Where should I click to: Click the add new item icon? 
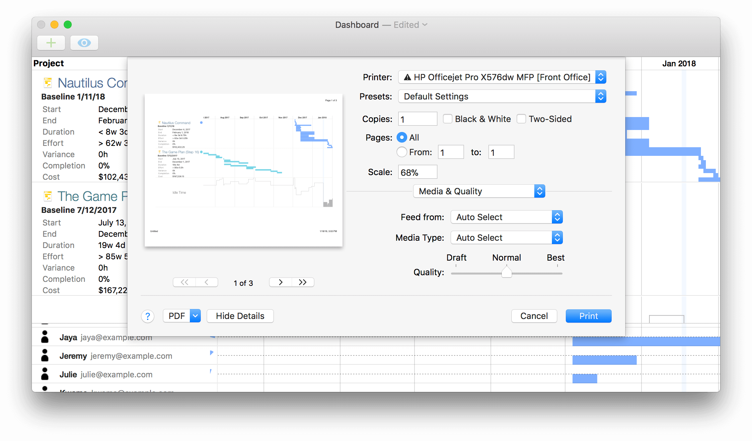point(51,42)
